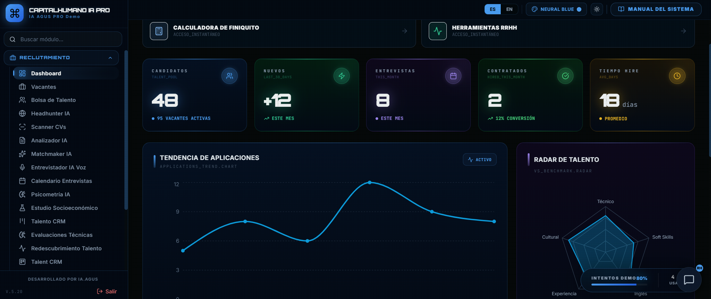Click the Calculadora de Finiquito calculator icon
The image size is (711, 299).
(159, 31)
